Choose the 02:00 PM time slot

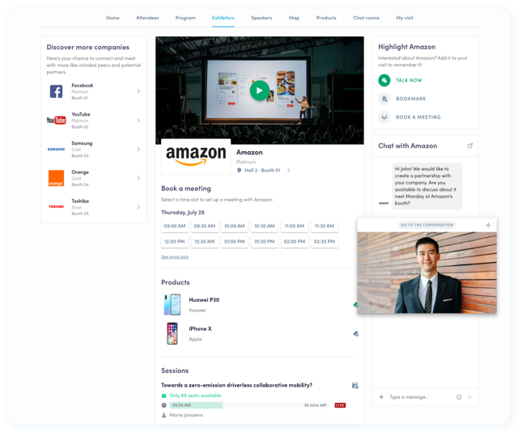pyautogui.click(x=295, y=242)
